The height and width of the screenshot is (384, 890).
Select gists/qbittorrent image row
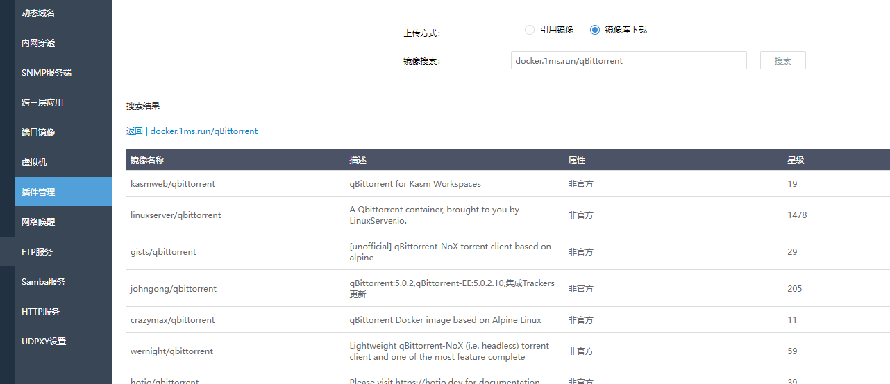pos(508,252)
